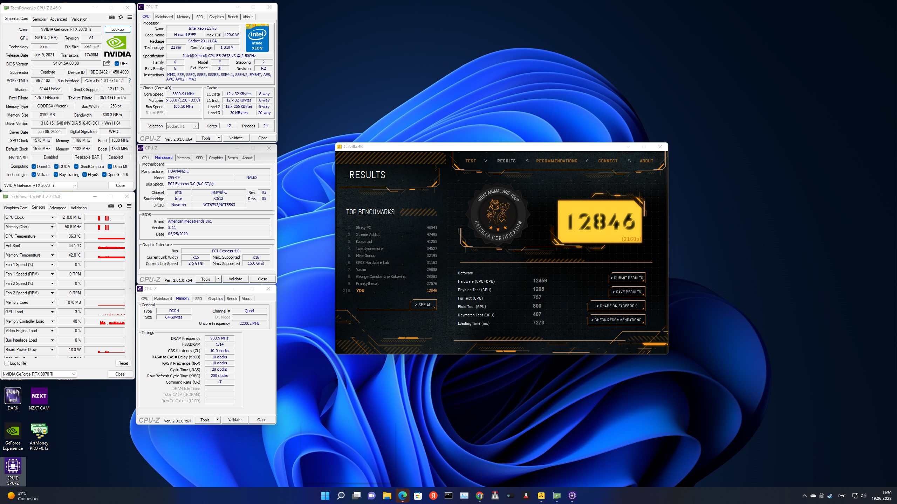Open the NZXT CAM desktop shortcut
Viewport: 897px width, 504px height.
coord(39,399)
